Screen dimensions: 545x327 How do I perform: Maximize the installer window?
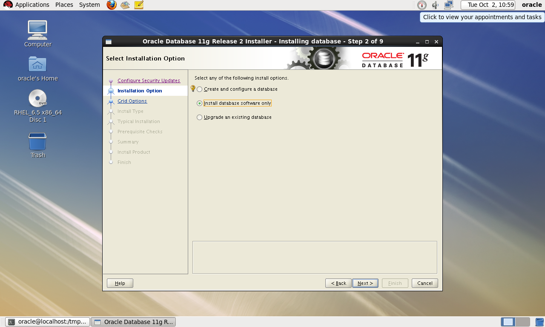427,42
